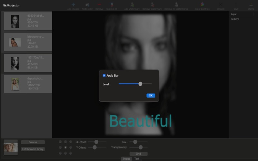The image size is (258, 161).
Task: Select the Beauty layer in Layer panel
Action: click(x=235, y=19)
